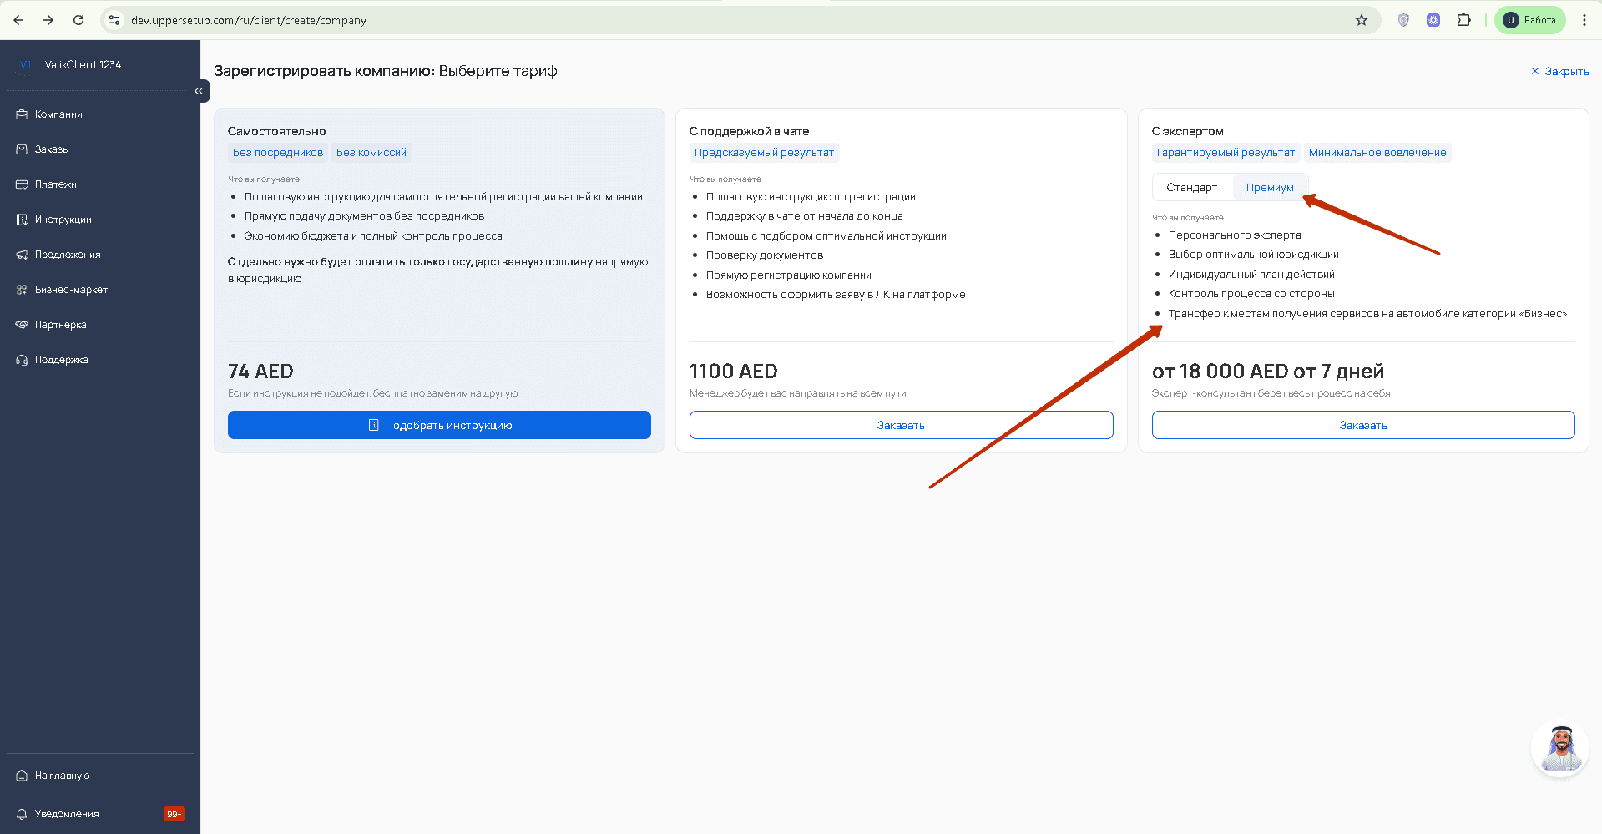This screenshot has width=1602, height=834.
Task: Select the Премиум tariff option
Action: pos(1270,188)
